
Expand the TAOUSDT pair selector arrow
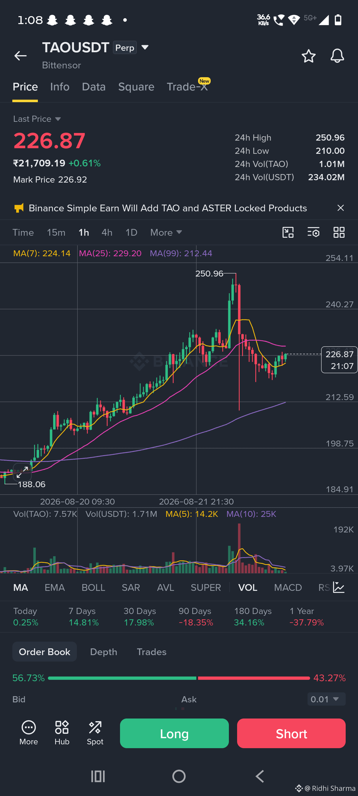145,48
